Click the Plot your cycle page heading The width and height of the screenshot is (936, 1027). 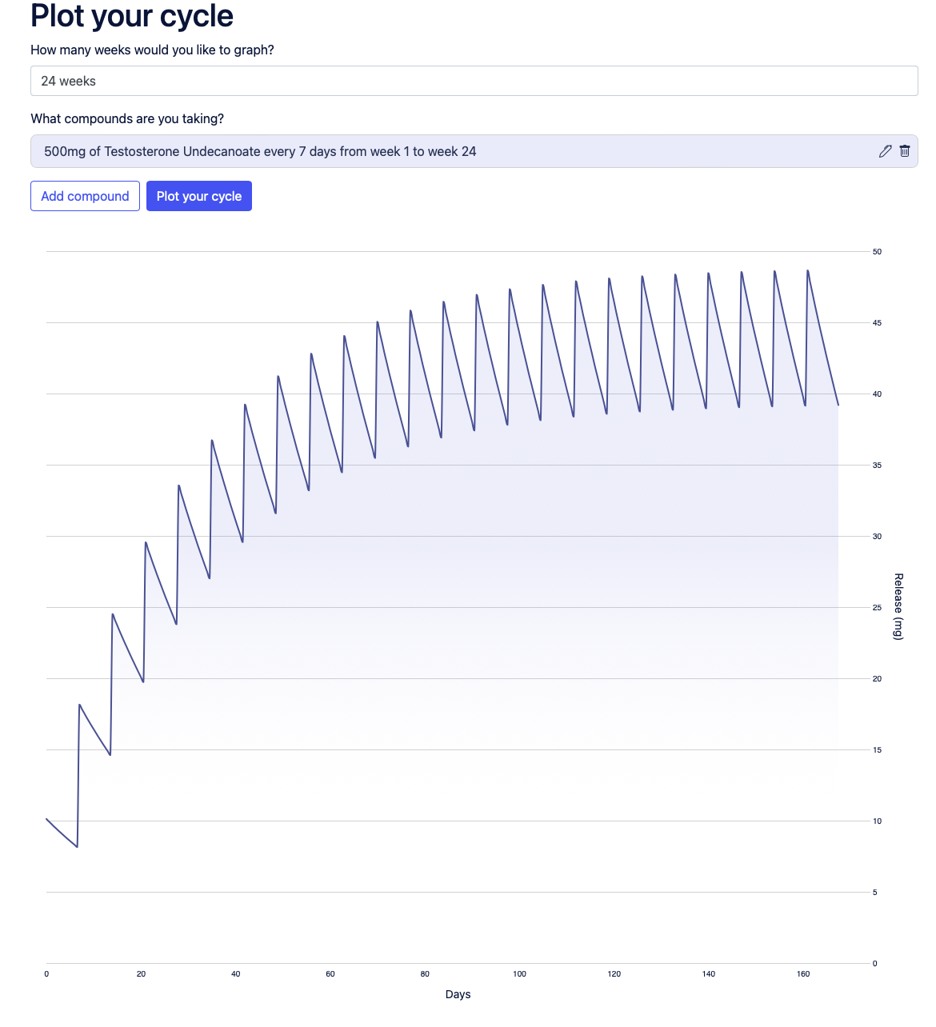[132, 16]
